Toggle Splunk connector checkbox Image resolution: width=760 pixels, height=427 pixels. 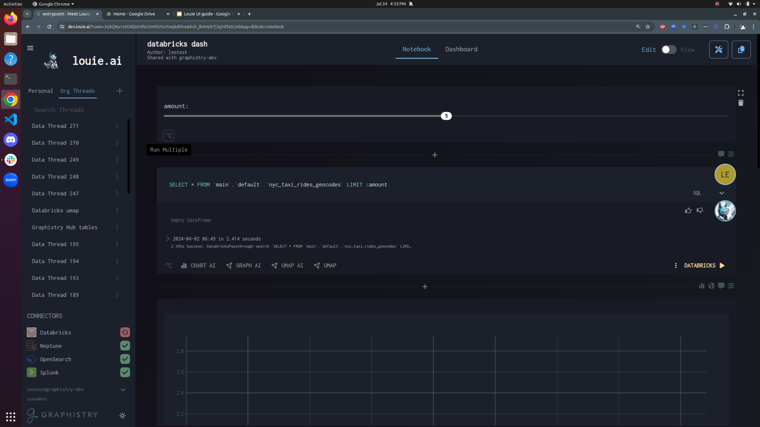[125, 373]
